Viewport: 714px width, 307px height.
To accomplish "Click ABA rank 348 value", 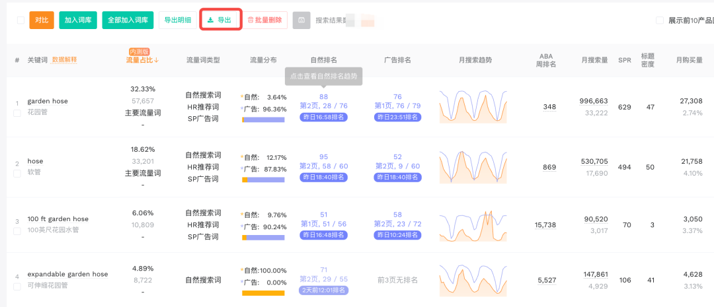I will (x=549, y=107).
